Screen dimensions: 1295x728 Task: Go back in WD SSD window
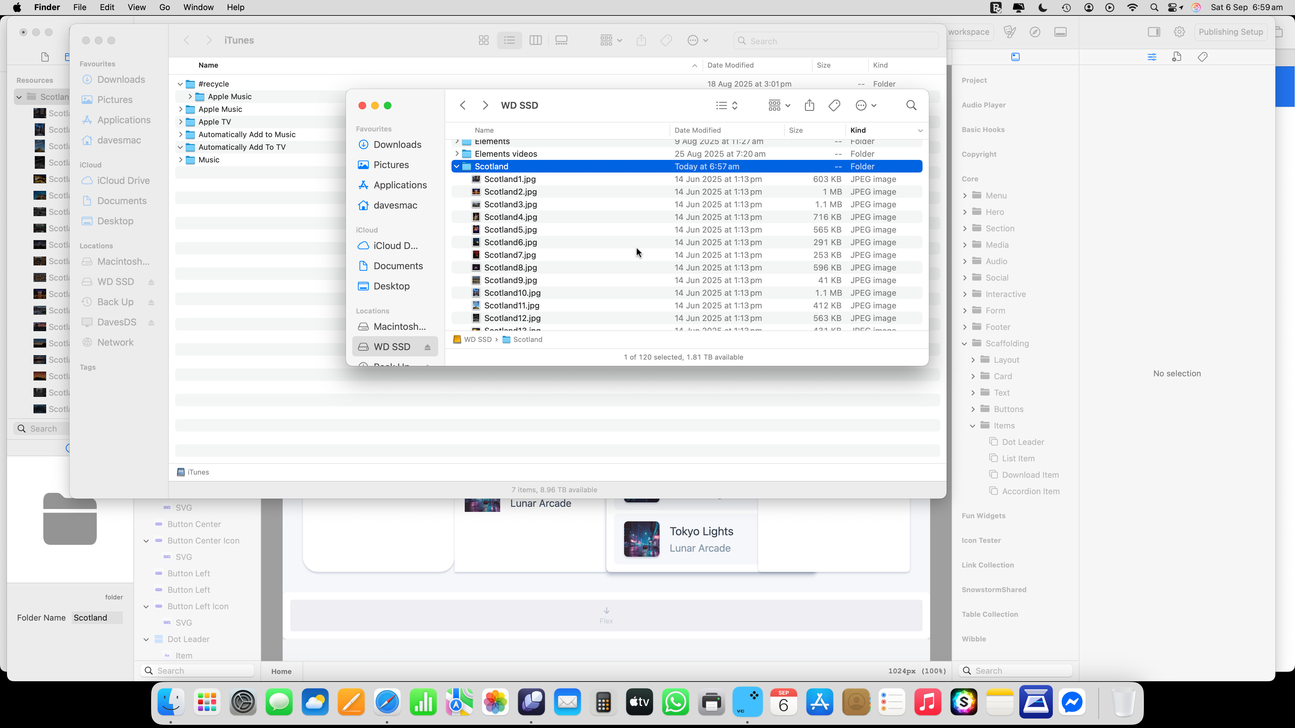pyautogui.click(x=463, y=106)
